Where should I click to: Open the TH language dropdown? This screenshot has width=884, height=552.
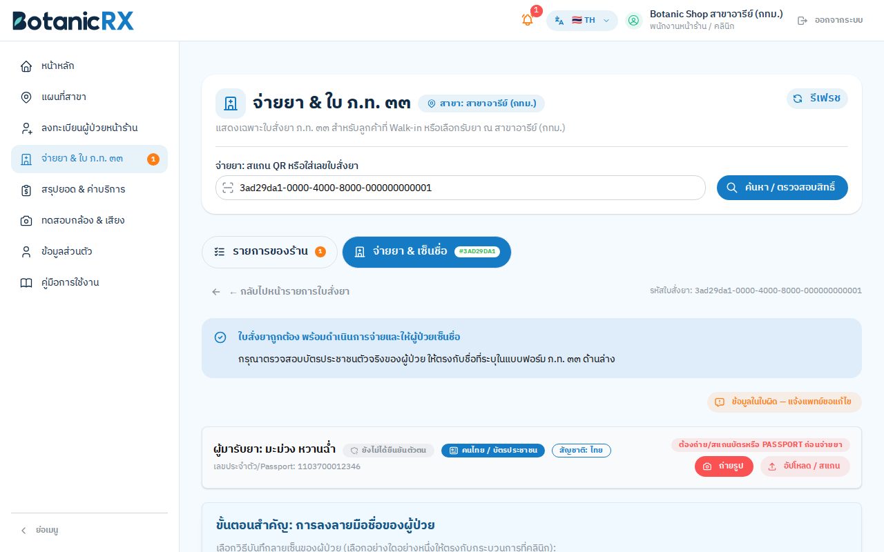click(x=582, y=21)
